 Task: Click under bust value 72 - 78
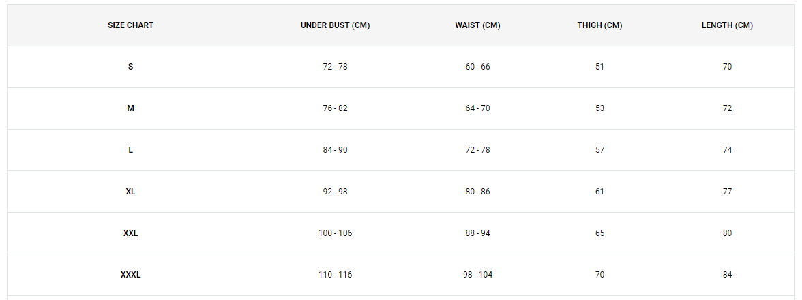[x=335, y=66]
